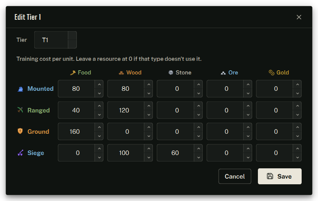Image resolution: width=318 pixels, height=201 pixels.
Task: Click the Mounted horse icon
Action: pyautogui.click(x=20, y=89)
